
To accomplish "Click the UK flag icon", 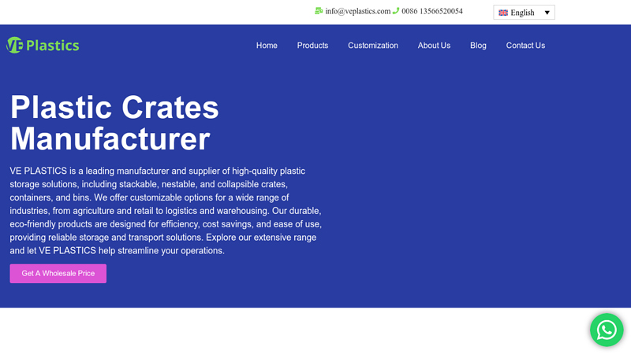I will coord(503,13).
